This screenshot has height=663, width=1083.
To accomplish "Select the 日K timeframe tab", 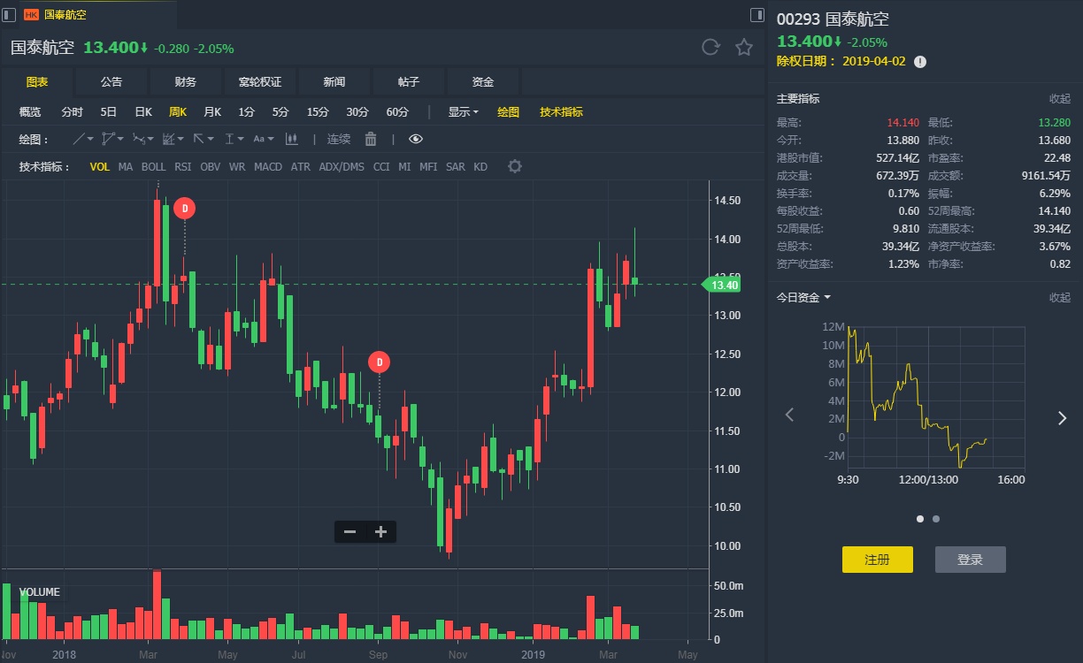I will click(143, 112).
